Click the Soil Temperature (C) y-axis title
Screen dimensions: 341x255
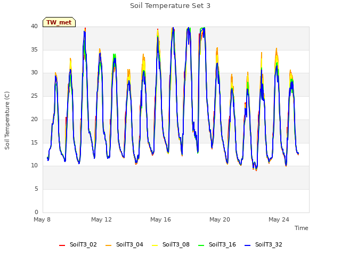point(7,121)
